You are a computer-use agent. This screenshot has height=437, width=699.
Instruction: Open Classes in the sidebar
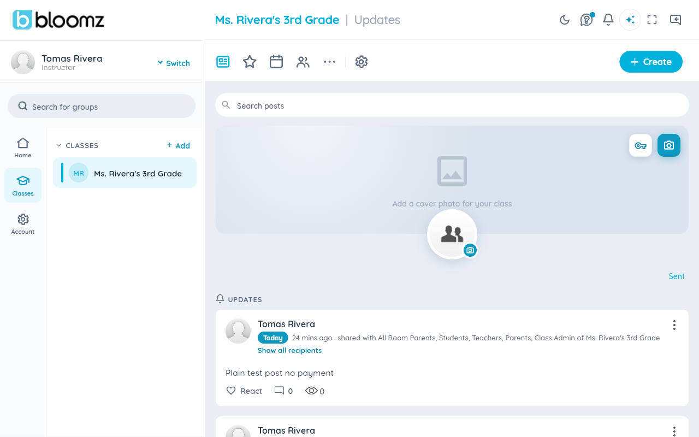[x=23, y=186]
